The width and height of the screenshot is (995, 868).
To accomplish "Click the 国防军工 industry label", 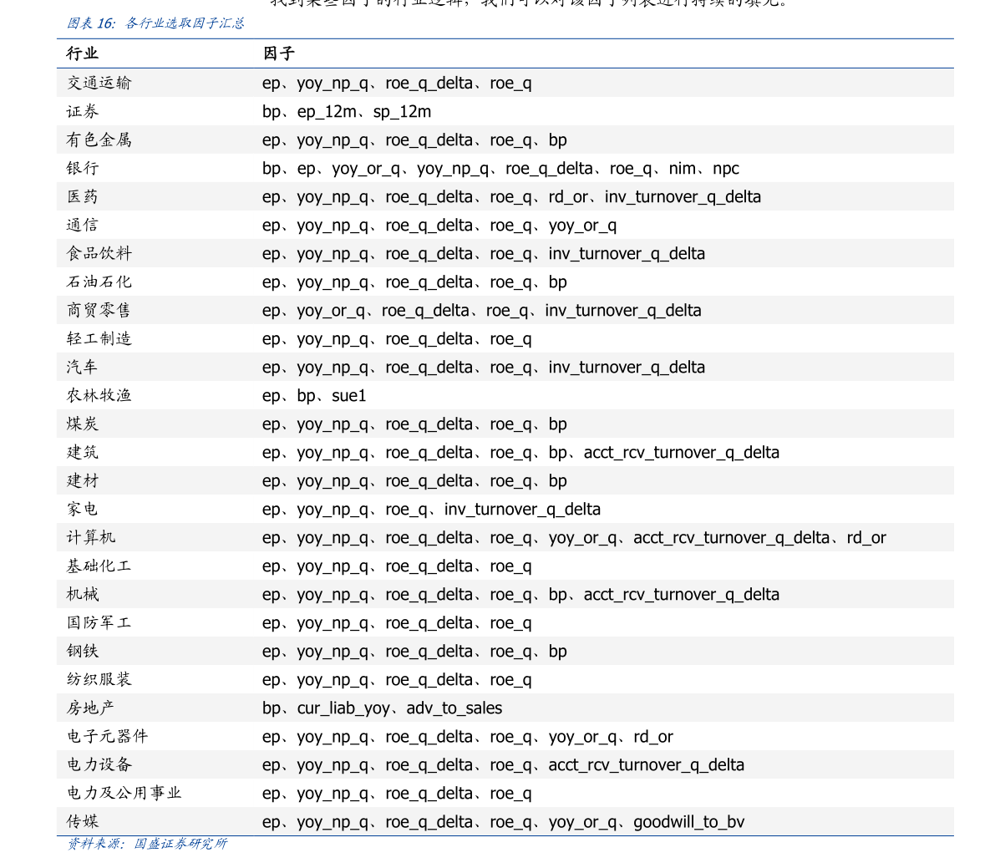I will coord(99,622).
